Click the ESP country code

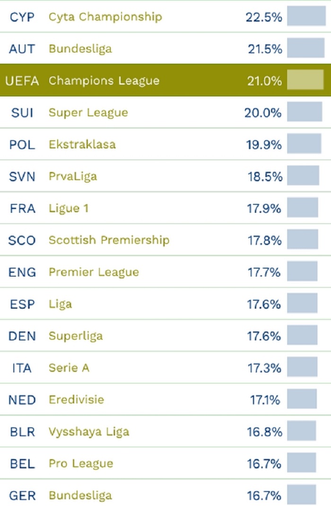[22, 304]
